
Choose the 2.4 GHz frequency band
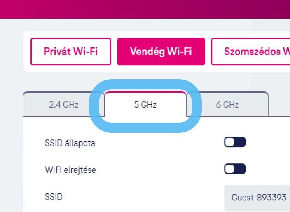pyautogui.click(x=63, y=105)
